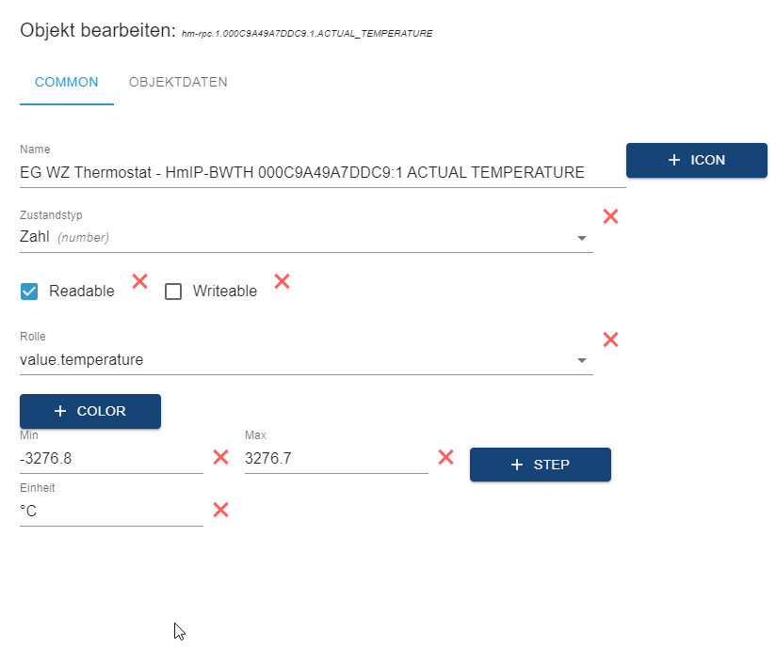Delete the Einheit unit with red X
Image resolution: width=776 pixels, height=647 pixels.
pos(221,510)
